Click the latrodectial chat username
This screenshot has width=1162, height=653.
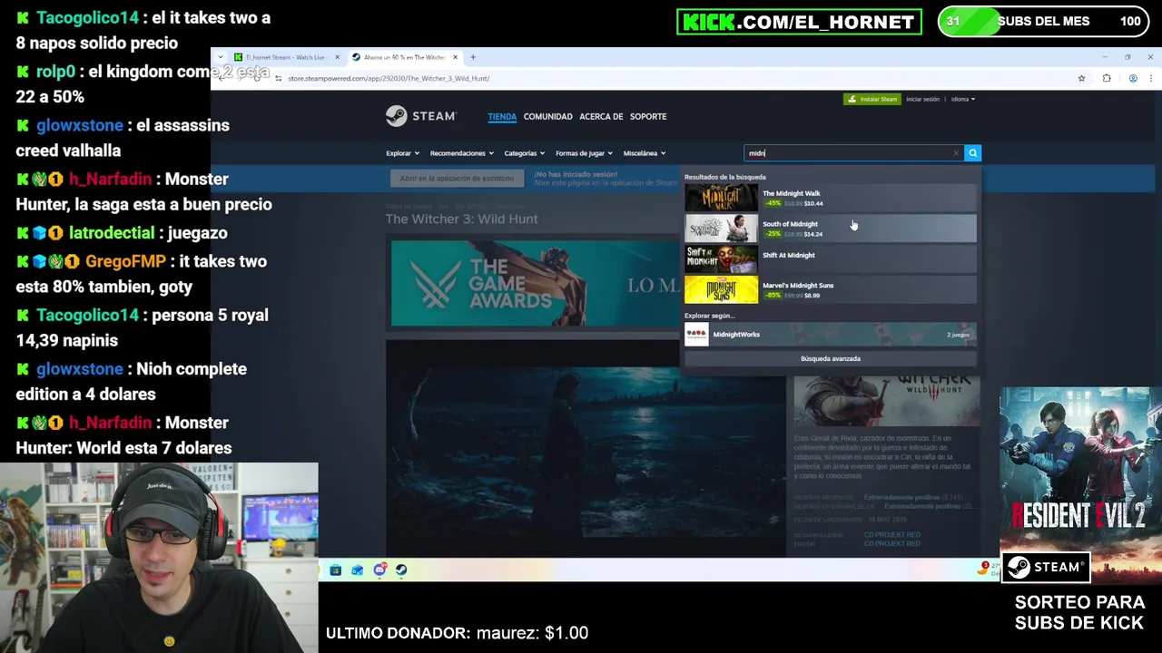[x=112, y=233]
